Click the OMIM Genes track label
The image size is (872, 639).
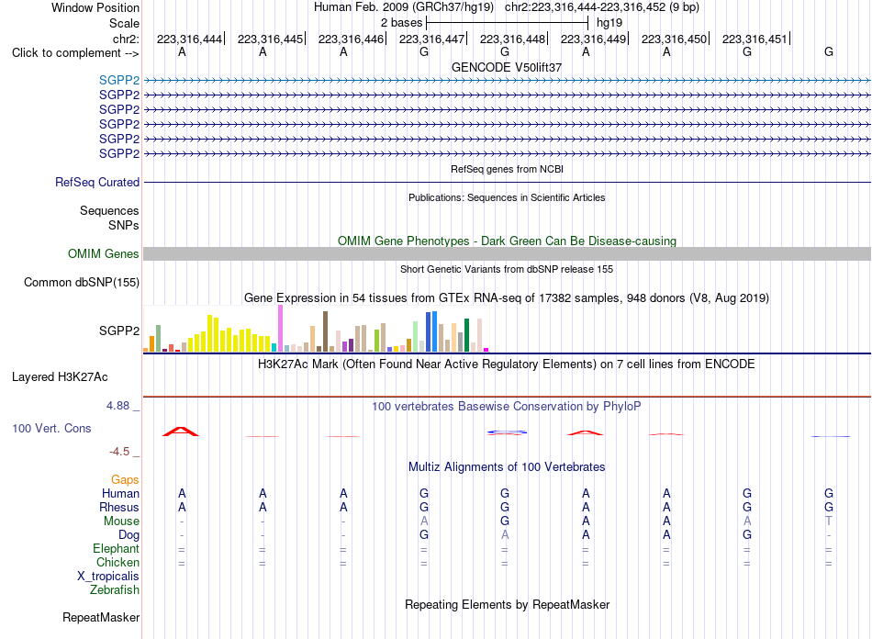tap(103, 253)
